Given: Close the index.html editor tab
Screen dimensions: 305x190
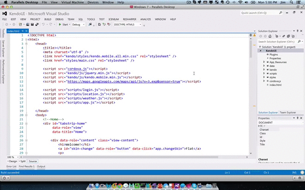Looking at the screenshot, I should point(27,31).
